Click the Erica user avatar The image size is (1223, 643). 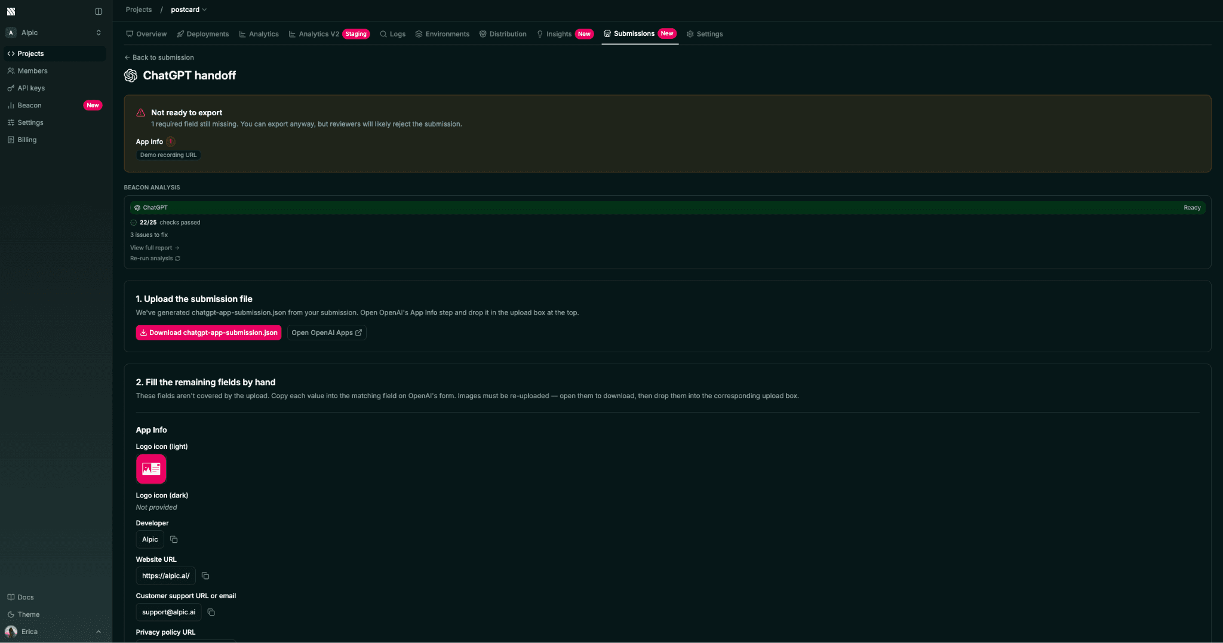[11, 632]
